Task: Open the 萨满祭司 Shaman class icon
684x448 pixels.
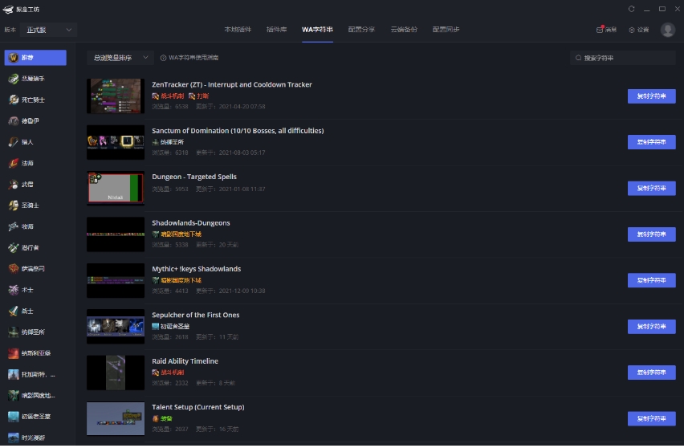Action: coord(14,268)
